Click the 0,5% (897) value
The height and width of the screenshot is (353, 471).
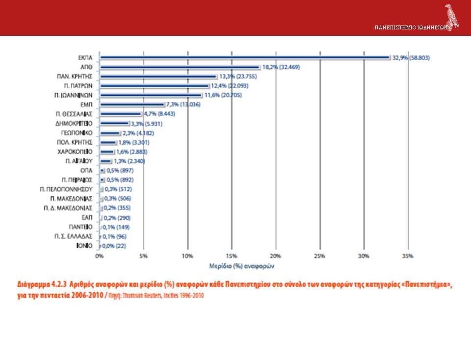click(120, 171)
